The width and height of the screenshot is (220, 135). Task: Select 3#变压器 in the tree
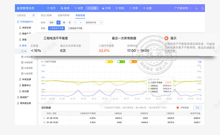[x=27, y=62]
